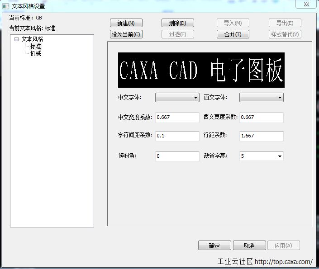Click the 行距系数 input field

click(261, 136)
